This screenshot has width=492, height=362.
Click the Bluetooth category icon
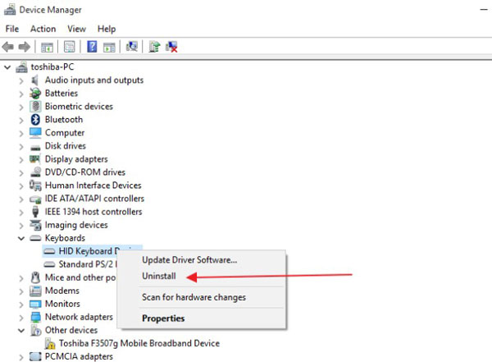tap(35, 120)
